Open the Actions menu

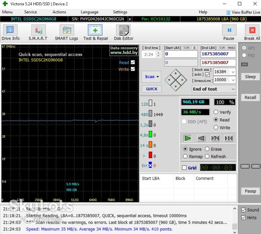[x=59, y=12]
